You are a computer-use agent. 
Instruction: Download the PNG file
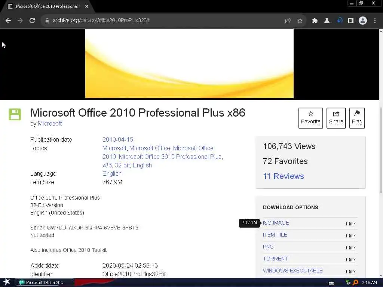268,247
